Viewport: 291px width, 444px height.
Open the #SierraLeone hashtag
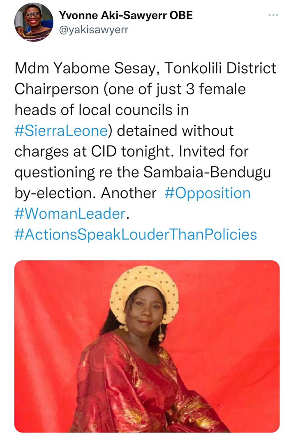click(61, 131)
